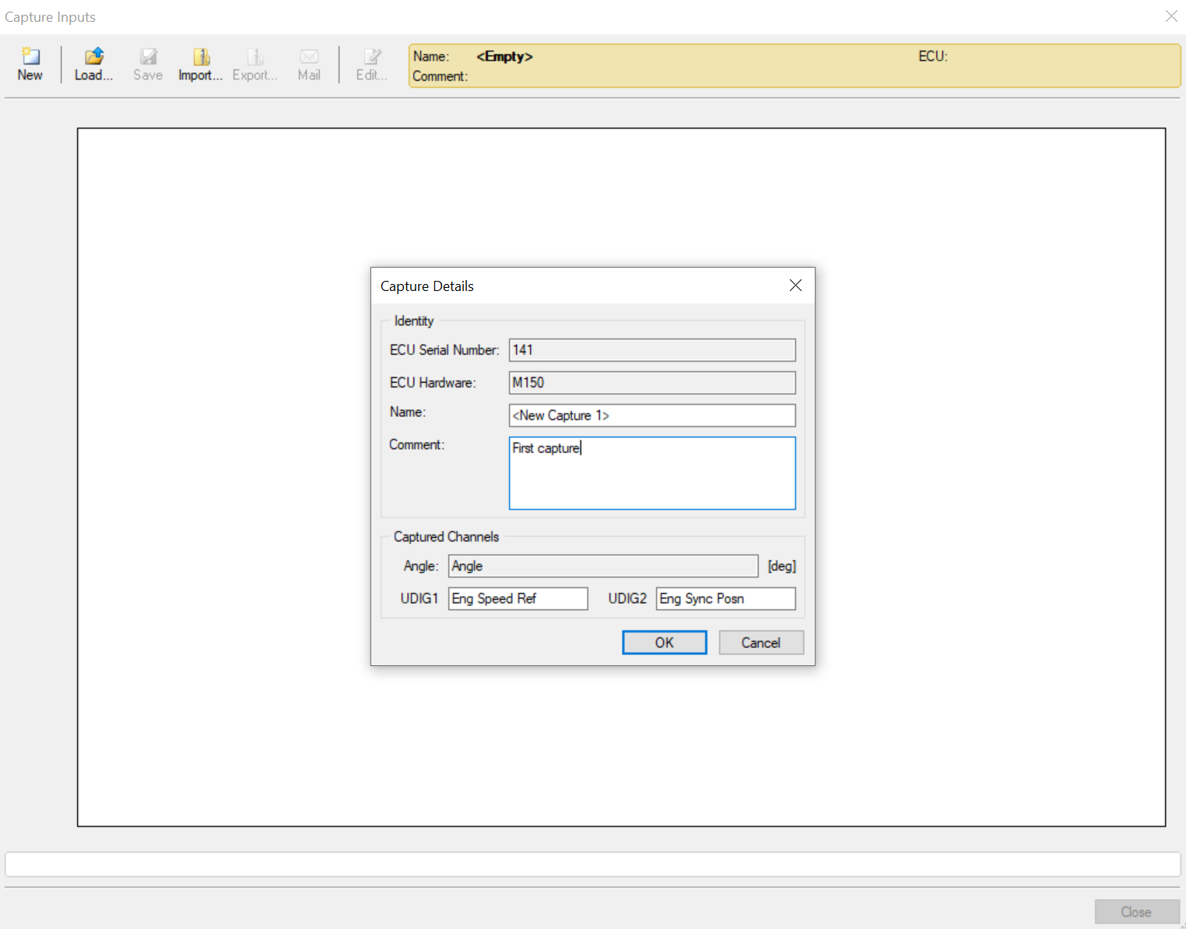
Task: Click the yellow Name and Comment info banner
Action: pyautogui.click(x=794, y=66)
